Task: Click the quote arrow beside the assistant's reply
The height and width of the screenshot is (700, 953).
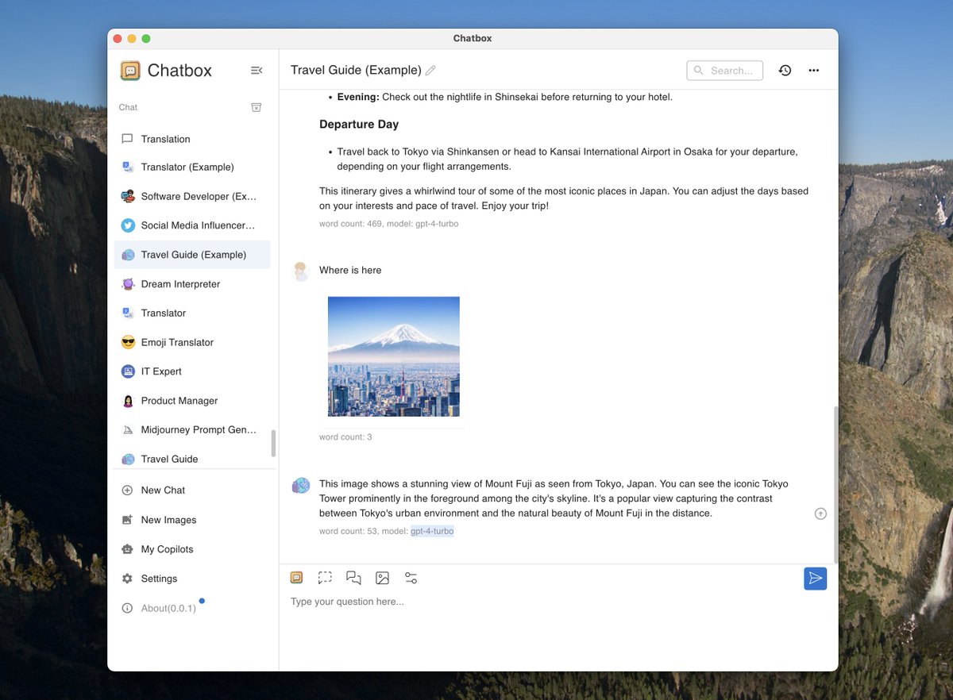Action: (820, 513)
